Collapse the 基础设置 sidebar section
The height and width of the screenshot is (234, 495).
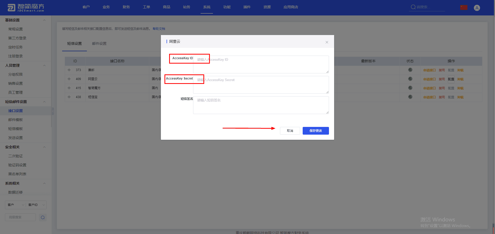point(44,20)
